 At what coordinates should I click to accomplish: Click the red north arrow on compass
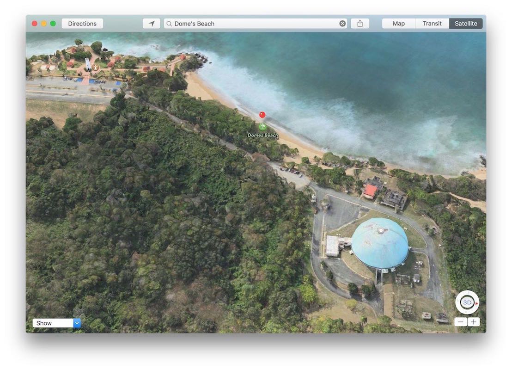476,303
